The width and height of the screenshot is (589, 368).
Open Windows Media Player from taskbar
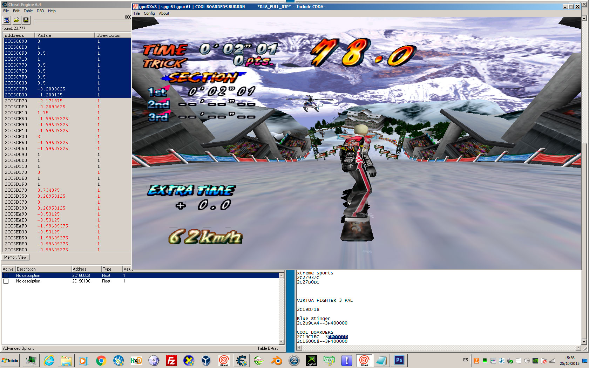83,361
